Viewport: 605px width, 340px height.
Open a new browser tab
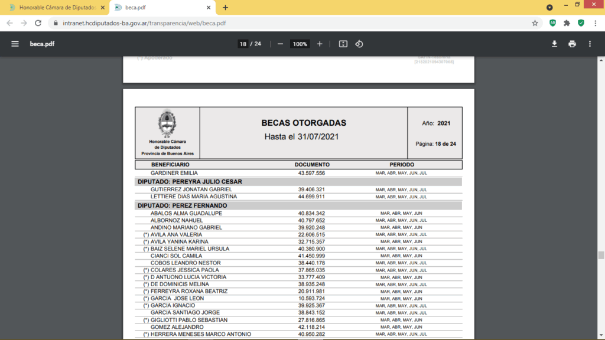(x=225, y=7)
